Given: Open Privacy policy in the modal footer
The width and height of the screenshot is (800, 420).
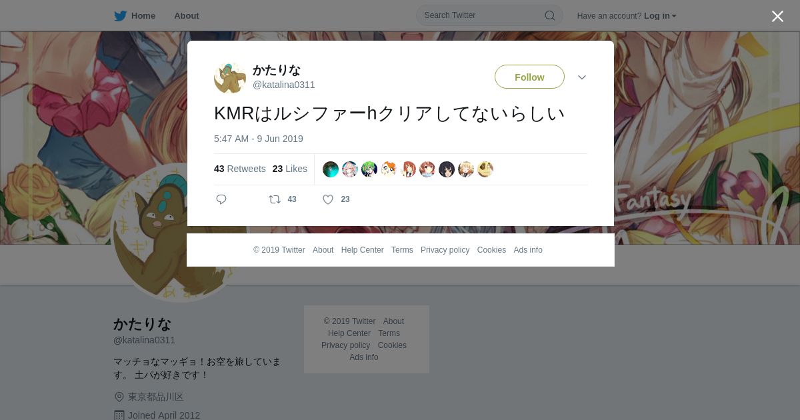Looking at the screenshot, I should point(445,250).
